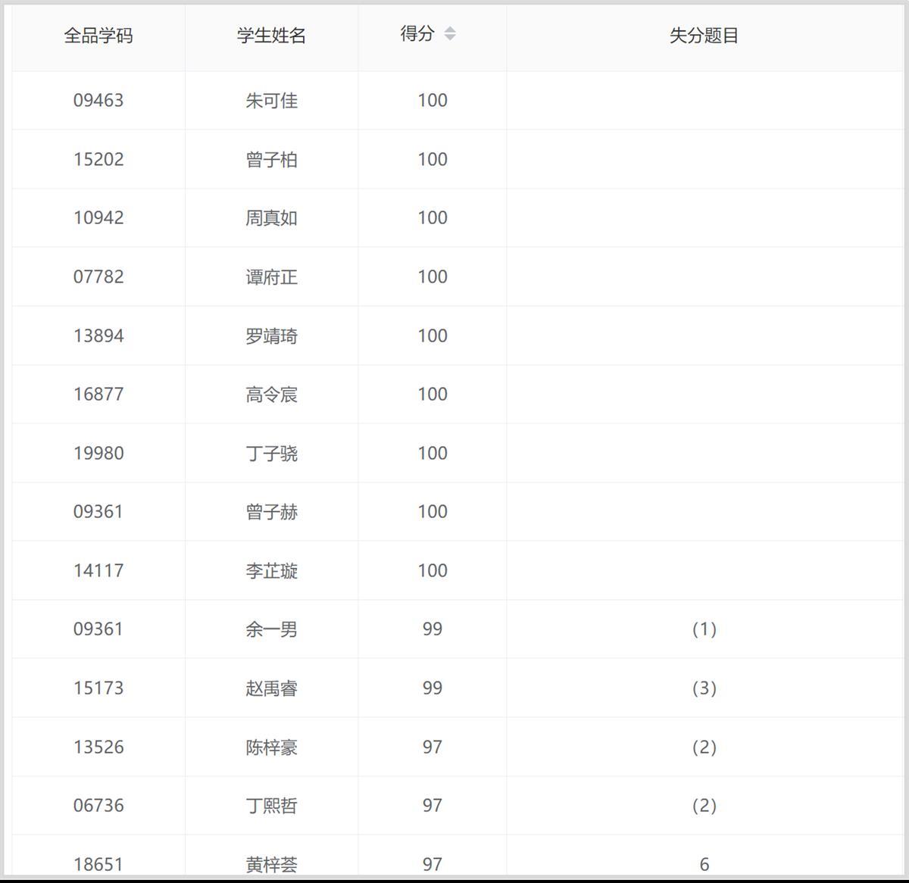909x883 pixels.
Task: Click the sort arrows icon beside 得分
Action: point(450,34)
